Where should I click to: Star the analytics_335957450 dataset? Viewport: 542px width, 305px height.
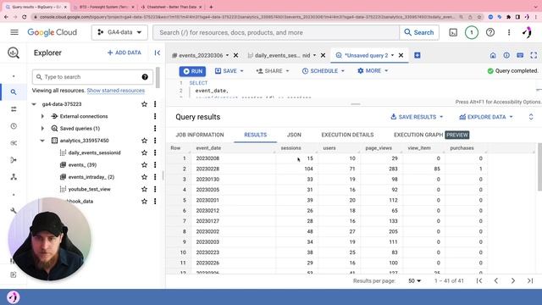[x=144, y=141]
